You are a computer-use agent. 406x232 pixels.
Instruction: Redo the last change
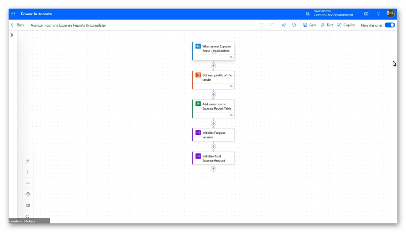[x=272, y=25]
